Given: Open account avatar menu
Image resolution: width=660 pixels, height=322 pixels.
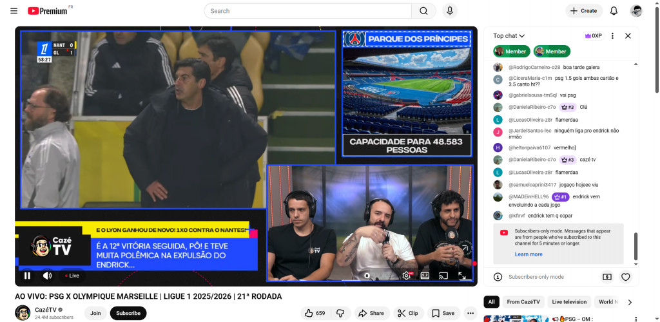Looking at the screenshot, I should pyautogui.click(x=636, y=11).
